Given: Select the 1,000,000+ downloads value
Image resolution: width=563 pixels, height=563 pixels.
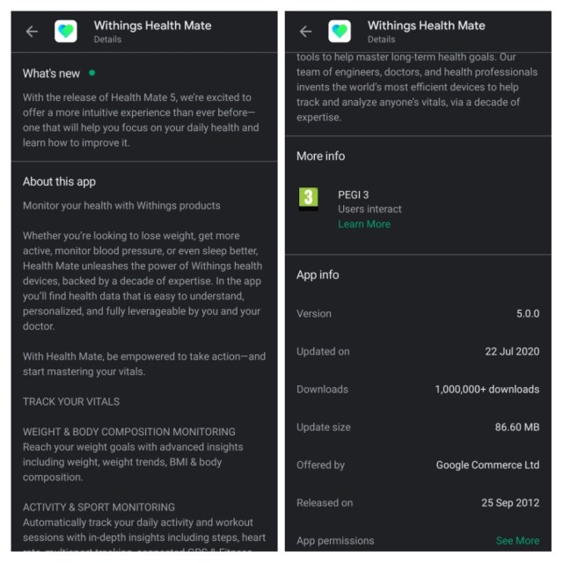Looking at the screenshot, I should [x=486, y=389].
